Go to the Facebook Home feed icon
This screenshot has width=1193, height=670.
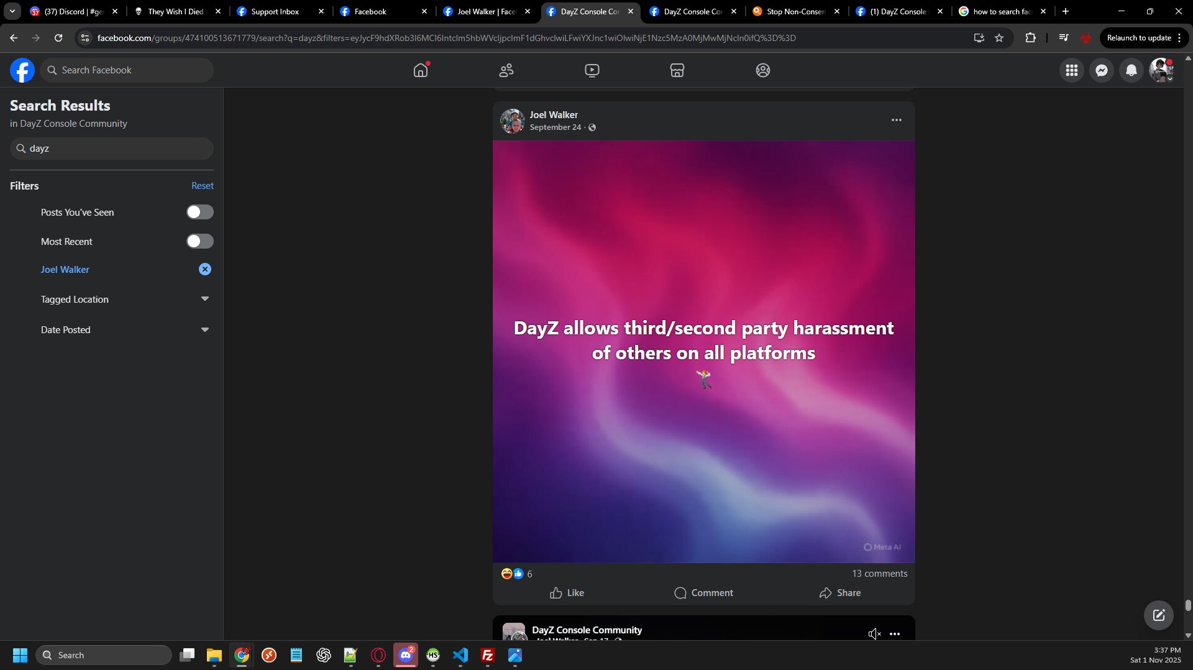[421, 70]
